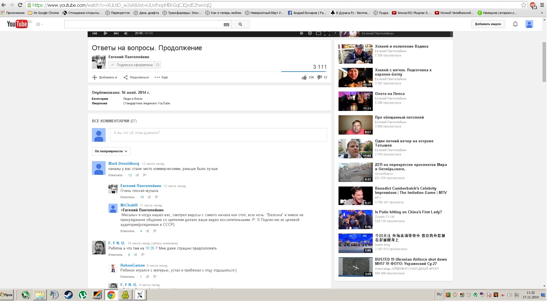Open the on-screen keyboard in search box
548x308 pixels.
(x=226, y=25)
